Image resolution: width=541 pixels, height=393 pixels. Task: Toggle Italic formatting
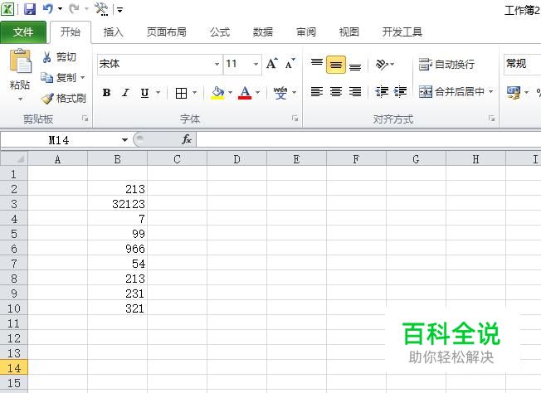[x=125, y=93]
